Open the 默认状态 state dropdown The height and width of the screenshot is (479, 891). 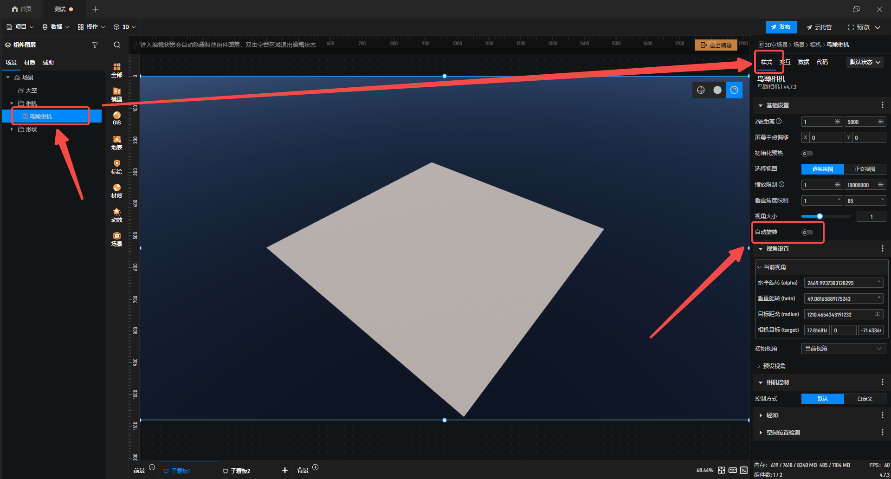865,62
